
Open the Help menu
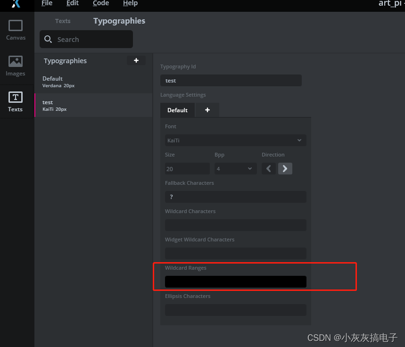[x=131, y=3]
